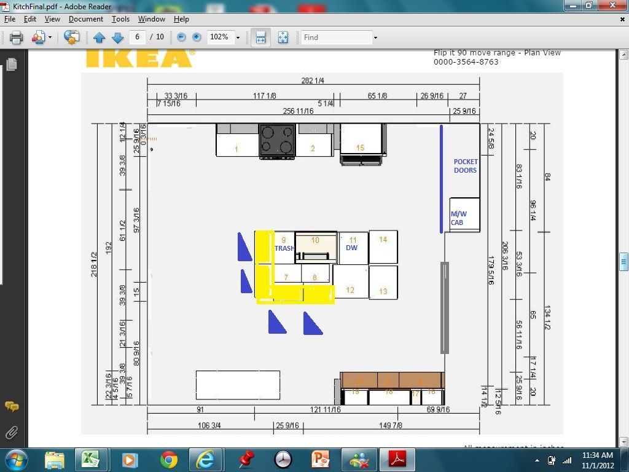Viewport: 629px width, 472px height.
Task: Open the Find options dropdown arrow
Action: coord(375,37)
